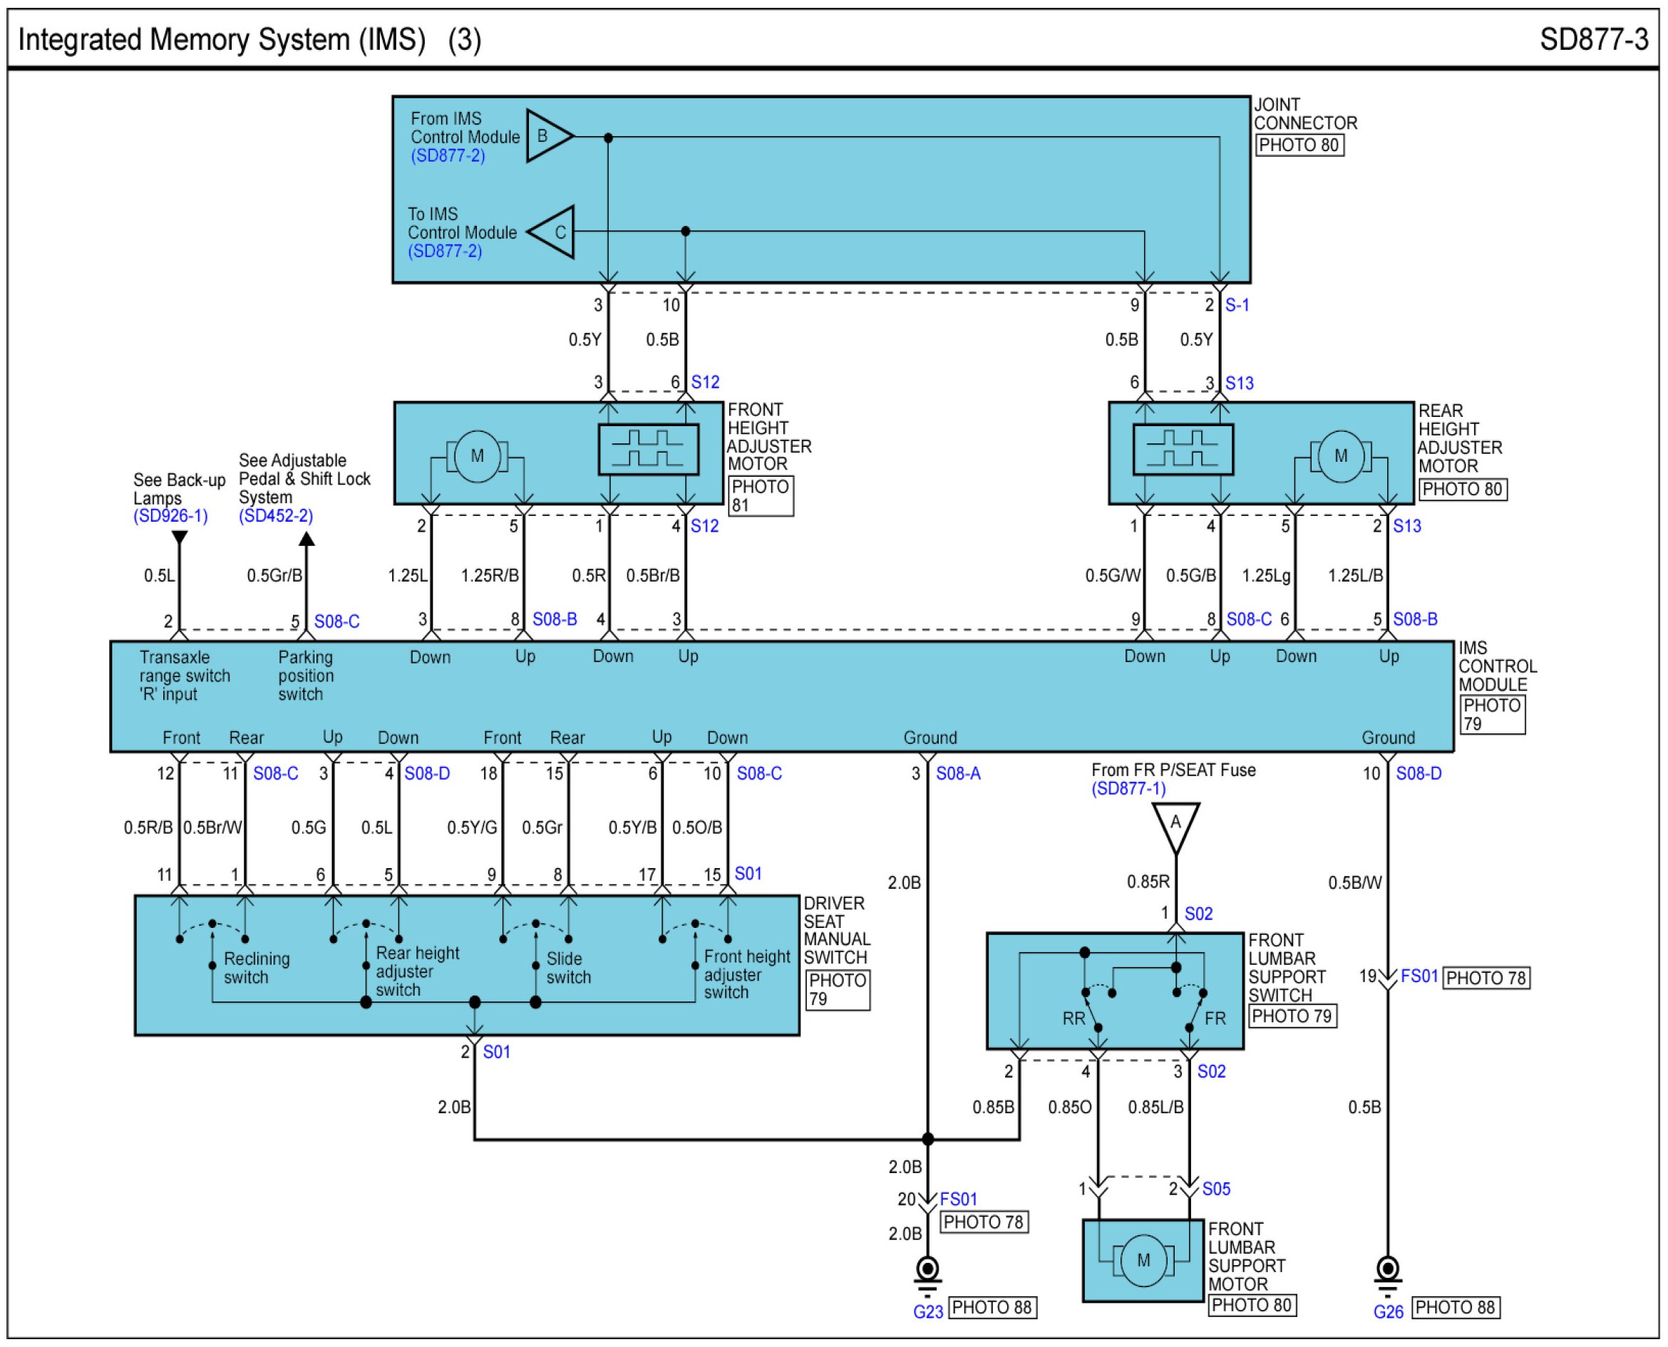Click the rear height adjuster motor symbol
This screenshot has width=1668, height=1347.
click(x=1340, y=456)
